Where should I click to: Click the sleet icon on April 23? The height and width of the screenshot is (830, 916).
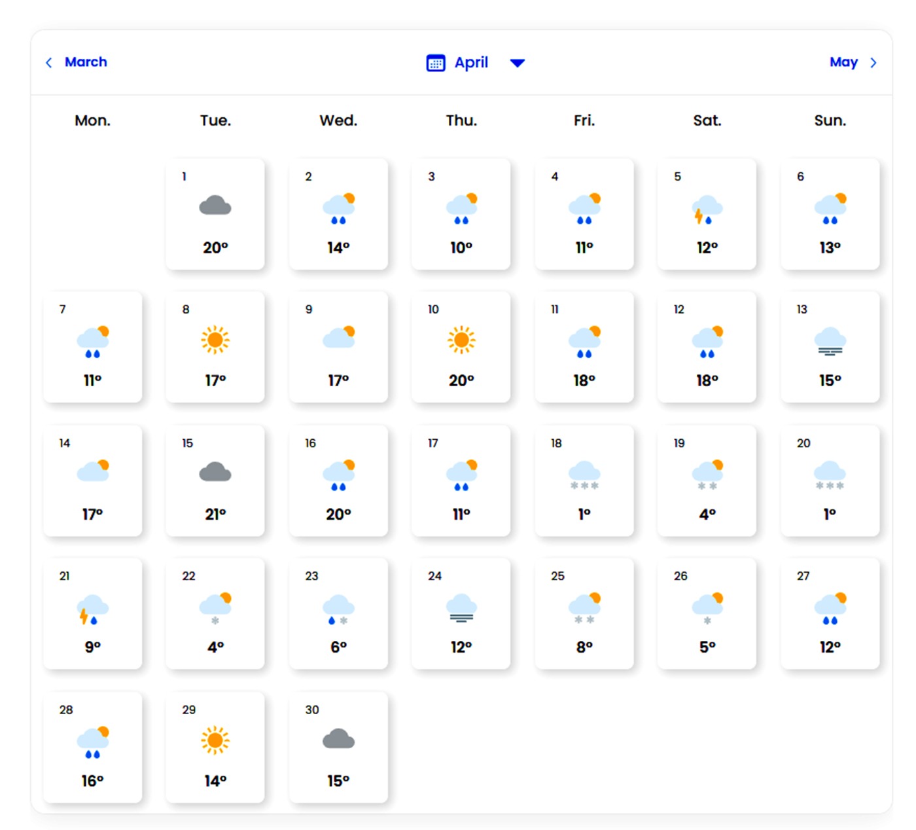pos(338,609)
